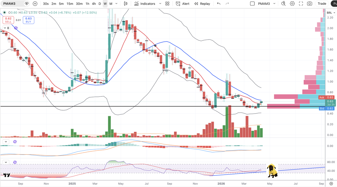Image resolution: width=337 pixels, height=187 pixels.
Task: Open time axis settings gear icon
Action: pos(331,184)
